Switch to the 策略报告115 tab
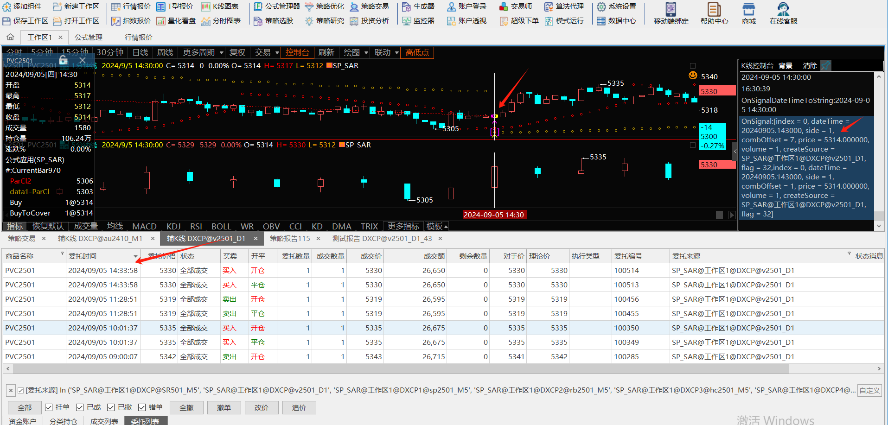 pos(290,238)
